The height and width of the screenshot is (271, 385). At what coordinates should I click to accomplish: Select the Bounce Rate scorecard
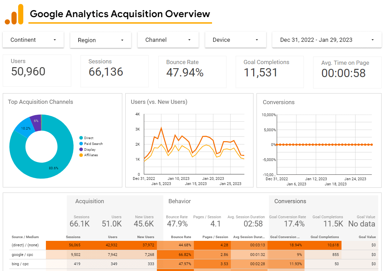pos(192,71)
